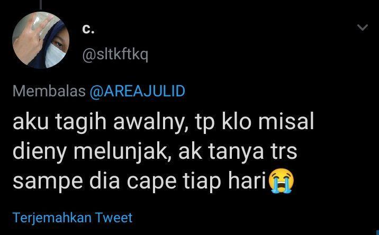This screenshot has width=379, height=235.
Task: Click the words "tiap hari" before emoji
Action: (x=224, y=182)
